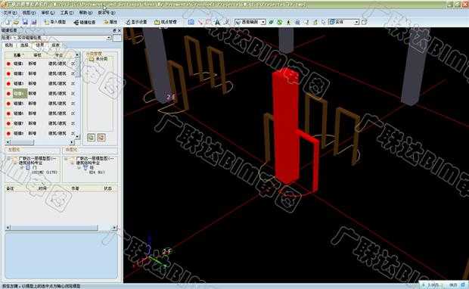Viewport: 469px width, 289px height.
Task: Collapse the left element tree root node
Action: [9, 159]
